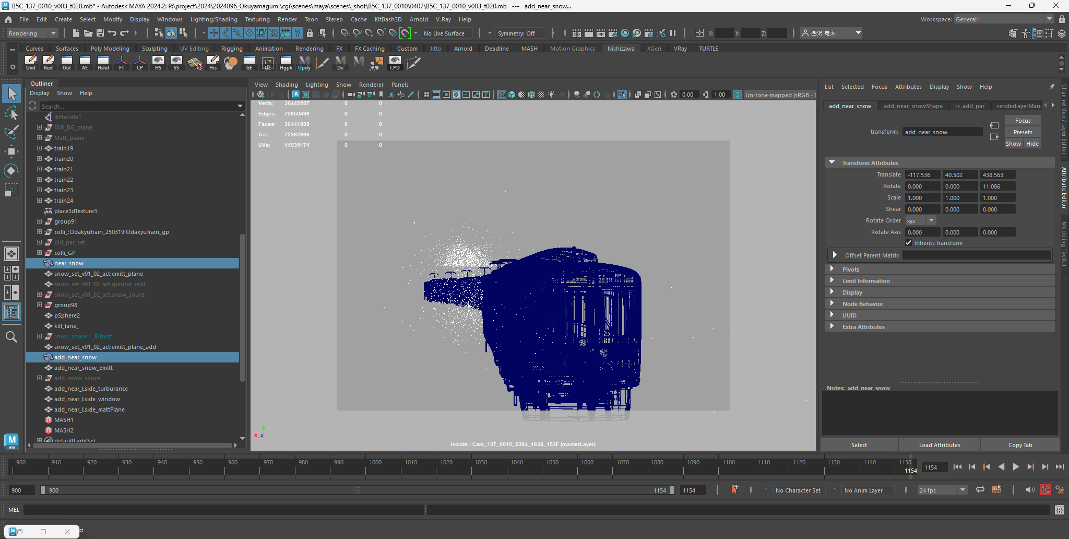Toggle the auto keyframe button
The image size is (1069, 539).
[x=1045, y=490]
